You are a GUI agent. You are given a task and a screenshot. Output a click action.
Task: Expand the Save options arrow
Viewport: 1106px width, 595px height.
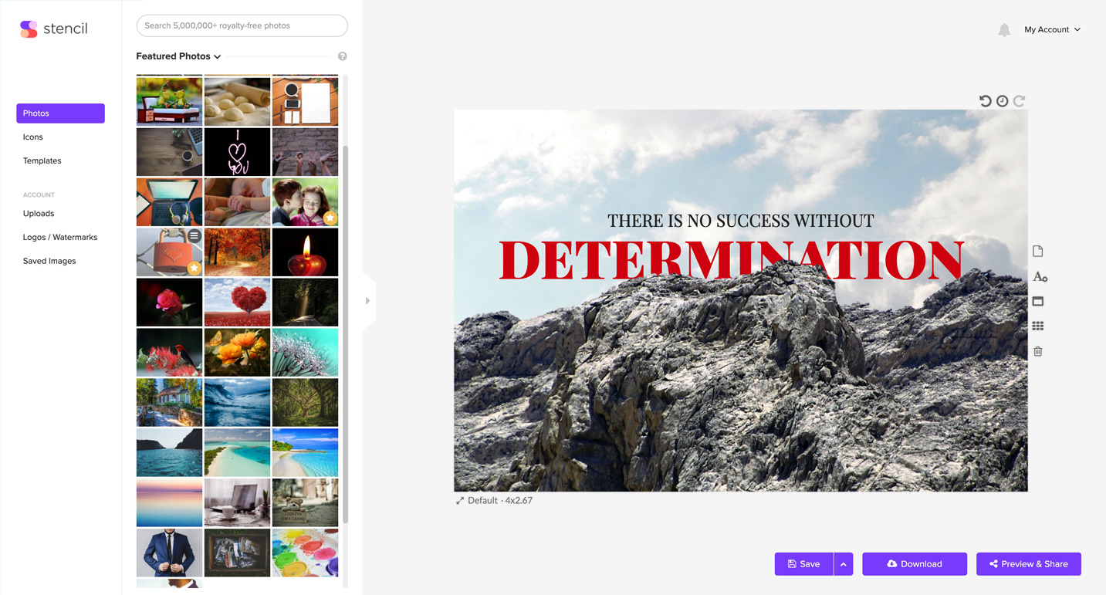(843, 564)
